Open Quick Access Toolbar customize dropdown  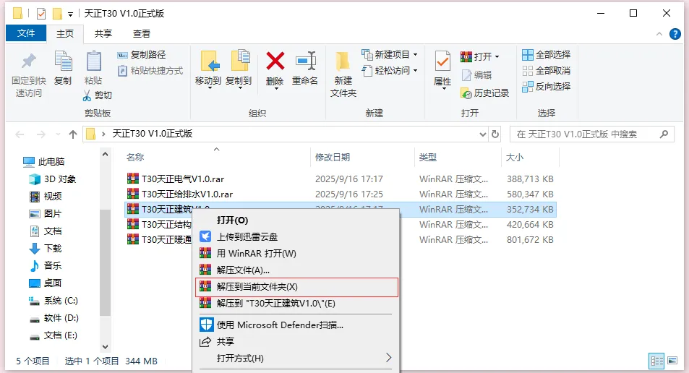tap(70, 14)
